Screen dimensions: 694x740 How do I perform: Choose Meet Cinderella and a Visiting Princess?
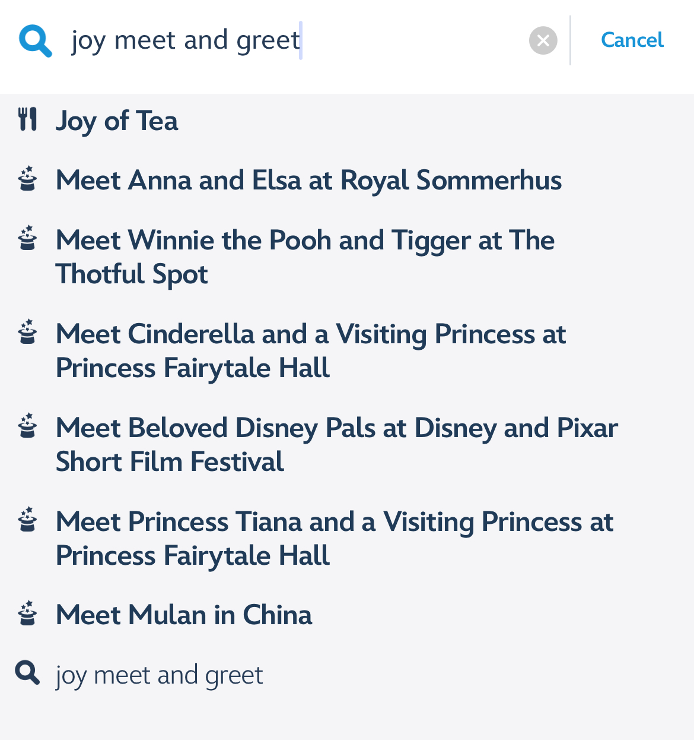(311, 350)
